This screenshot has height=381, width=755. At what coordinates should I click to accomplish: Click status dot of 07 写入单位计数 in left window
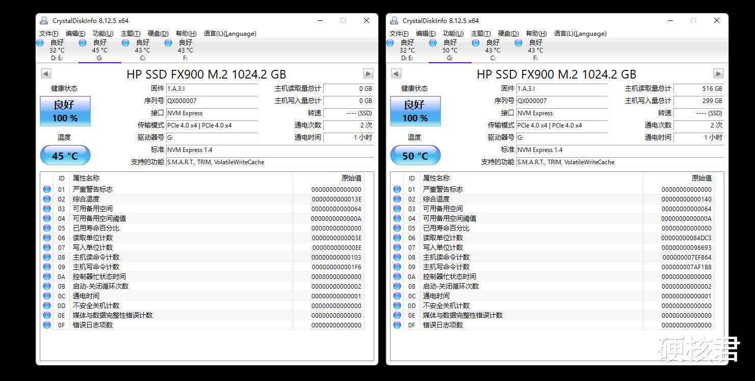click(47, 247)
